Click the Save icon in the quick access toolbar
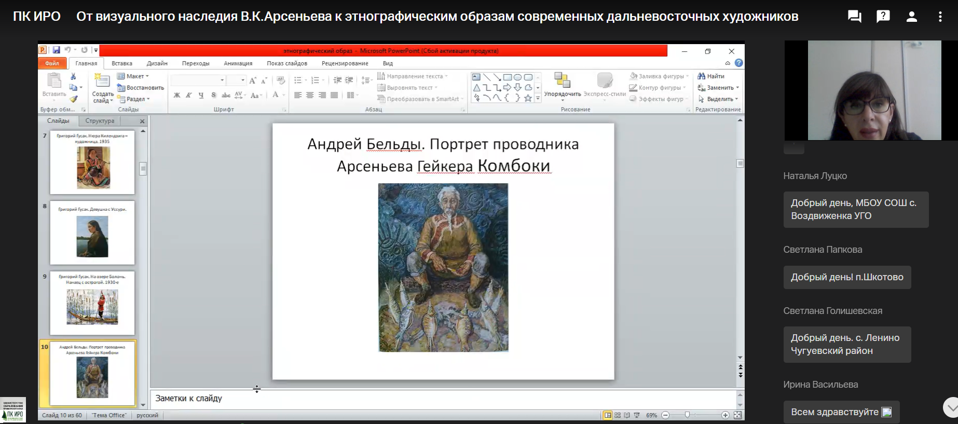Screen dimensions: 958x424 click(56, 50)
